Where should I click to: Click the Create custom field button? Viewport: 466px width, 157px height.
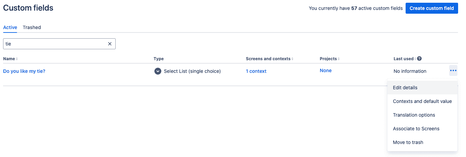coord(432,8)
